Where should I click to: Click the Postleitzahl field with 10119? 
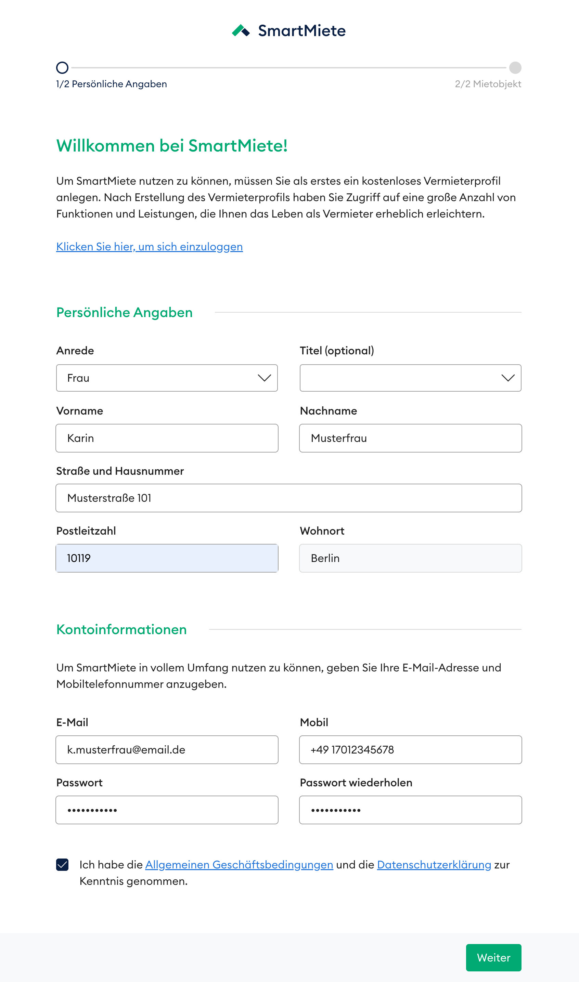167,558
